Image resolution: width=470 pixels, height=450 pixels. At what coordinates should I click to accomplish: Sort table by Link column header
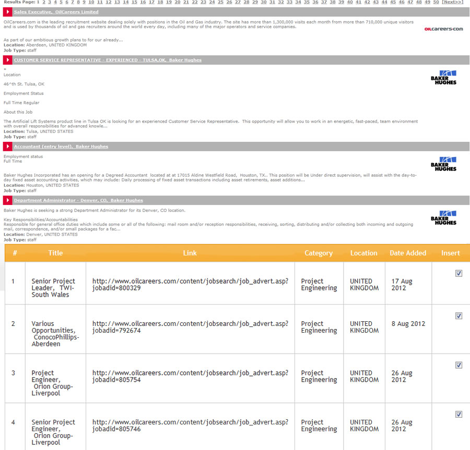pyautogui.click(x=190, y=253)
